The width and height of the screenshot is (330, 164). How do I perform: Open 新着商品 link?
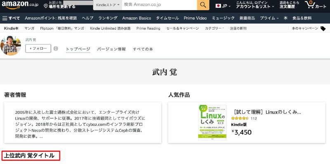point(247,18)
